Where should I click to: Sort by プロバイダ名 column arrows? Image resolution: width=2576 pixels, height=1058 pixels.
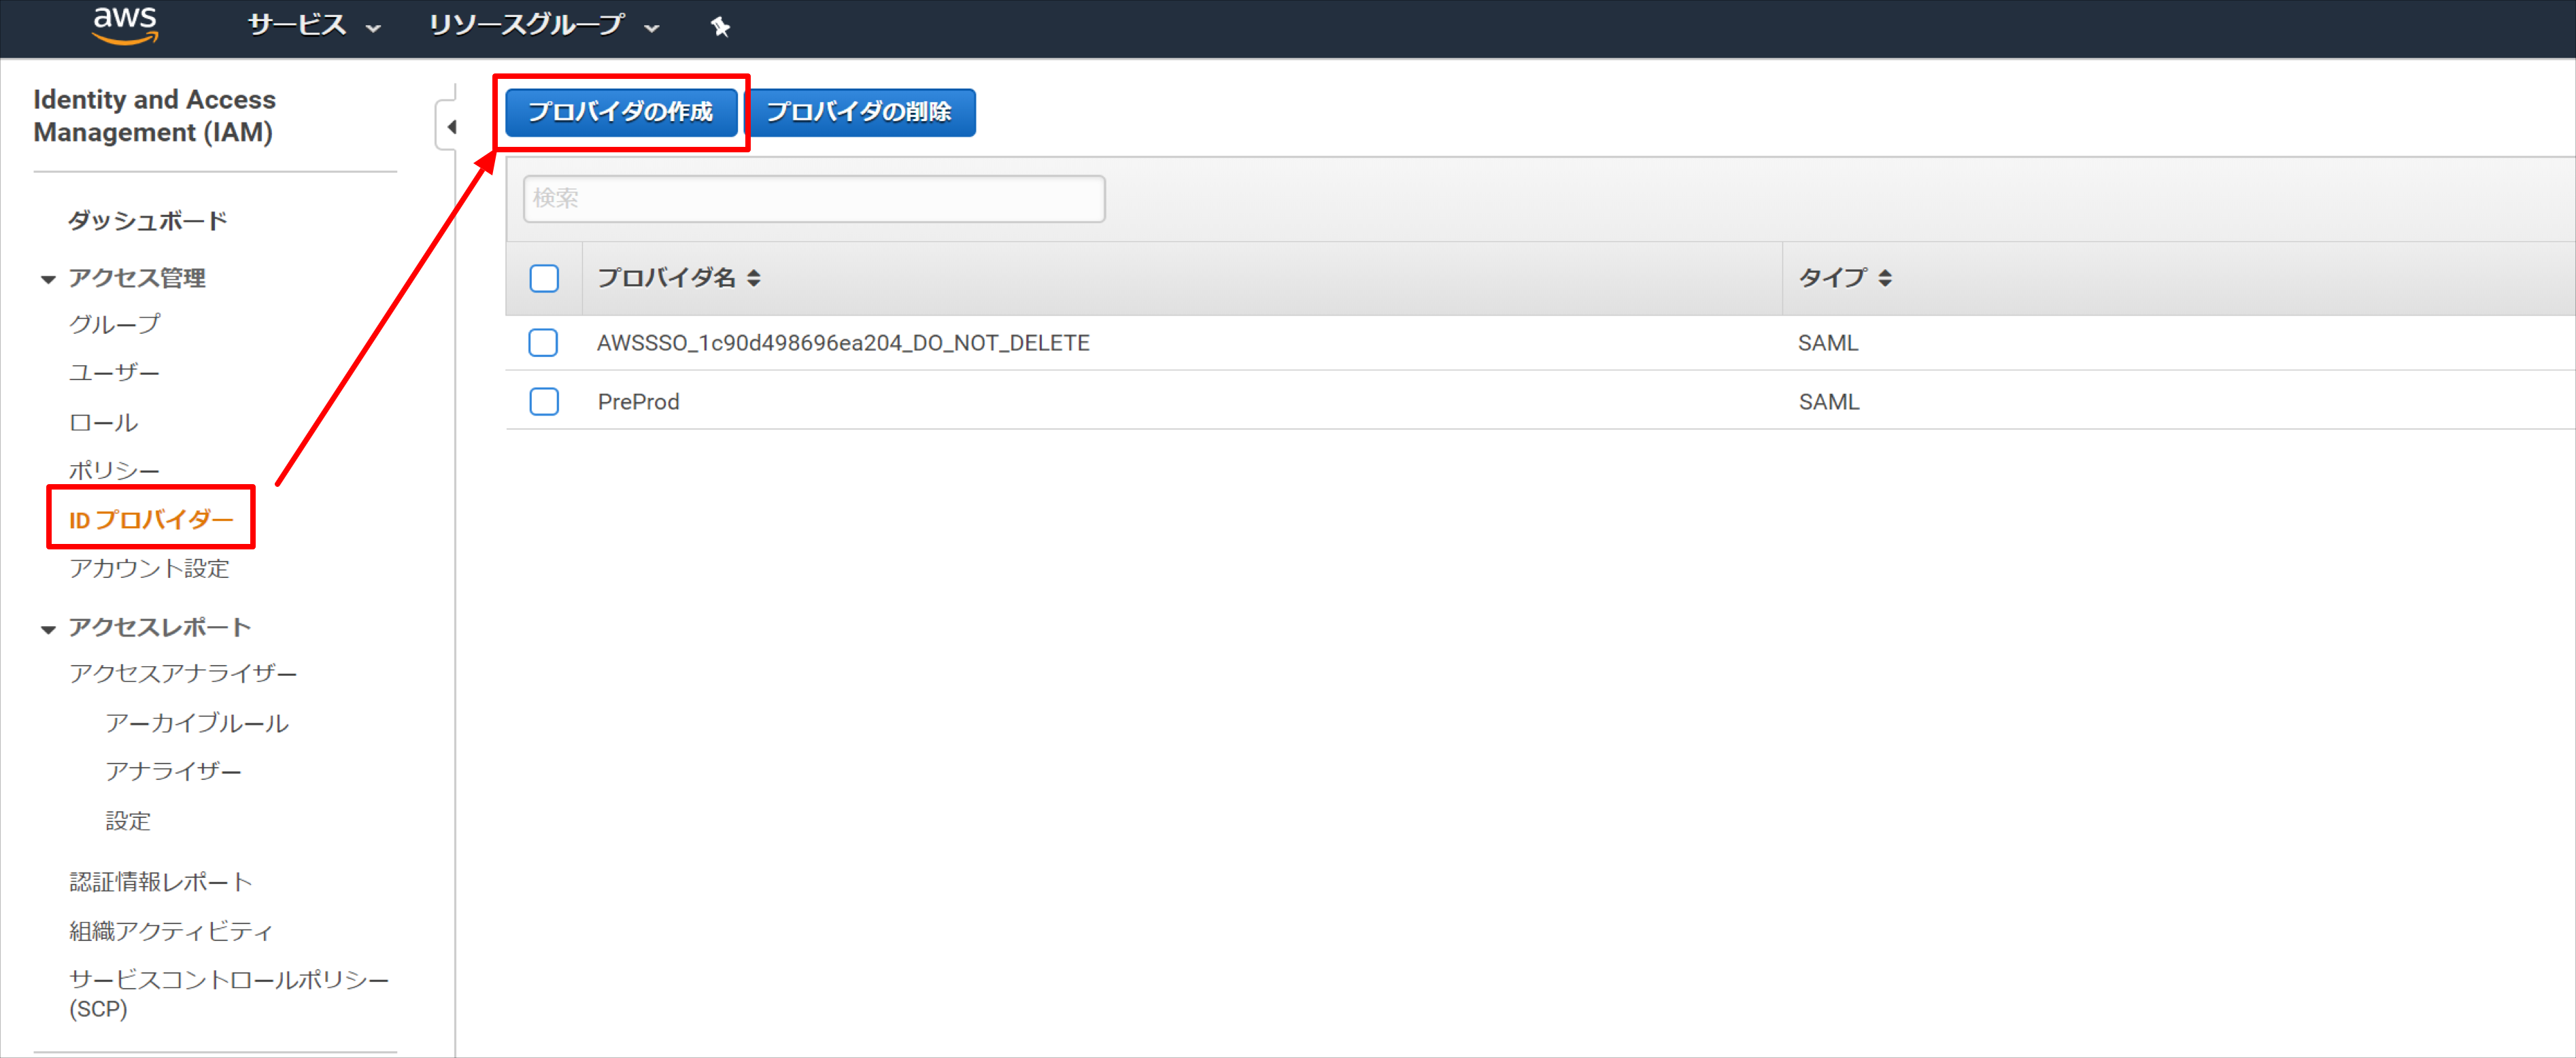(754, 278)
